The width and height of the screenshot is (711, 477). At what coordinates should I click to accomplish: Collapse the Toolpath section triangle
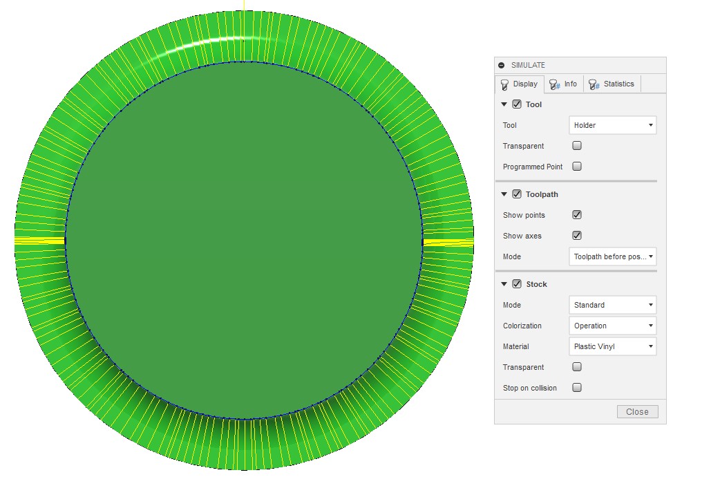coord(504,194)
